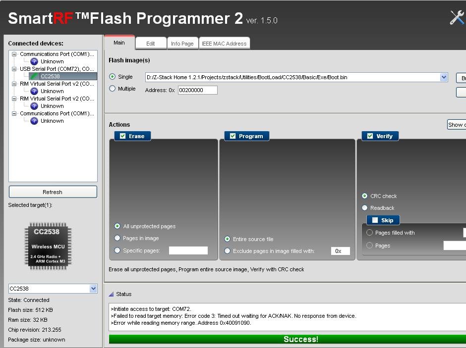Open the CC2538 target device dropdown
This screenshot has width=466, height=348.
click(x=93, y=289)
